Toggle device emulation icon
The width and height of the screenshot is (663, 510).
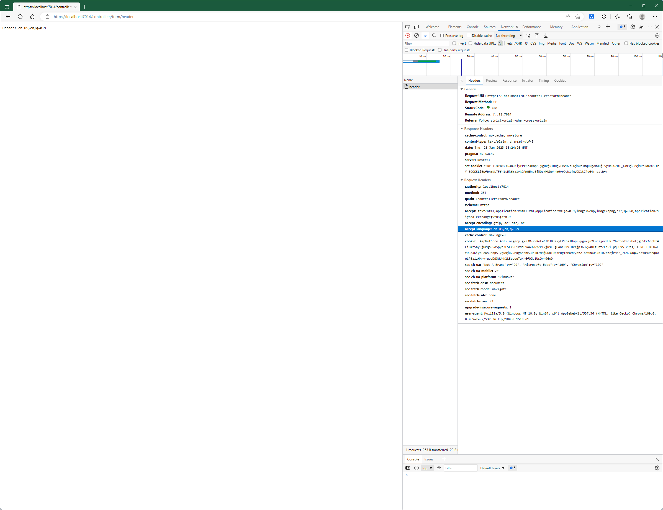point(417,27)
